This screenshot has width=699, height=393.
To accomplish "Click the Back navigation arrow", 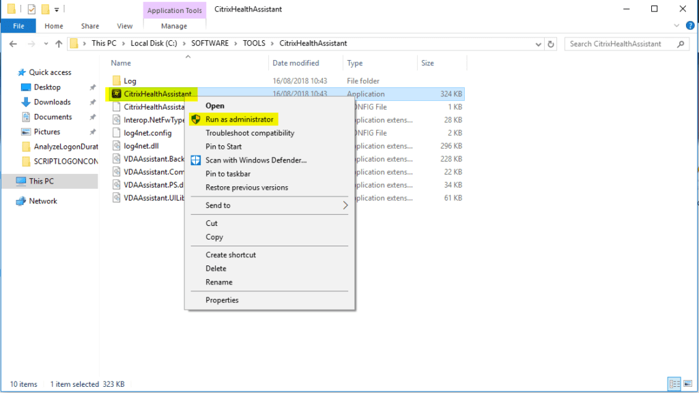I will [x=13, y=43].
